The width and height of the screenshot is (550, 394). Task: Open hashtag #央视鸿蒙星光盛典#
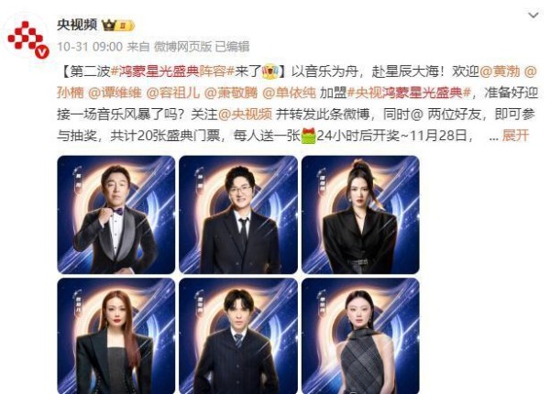(x=409, y=93)
